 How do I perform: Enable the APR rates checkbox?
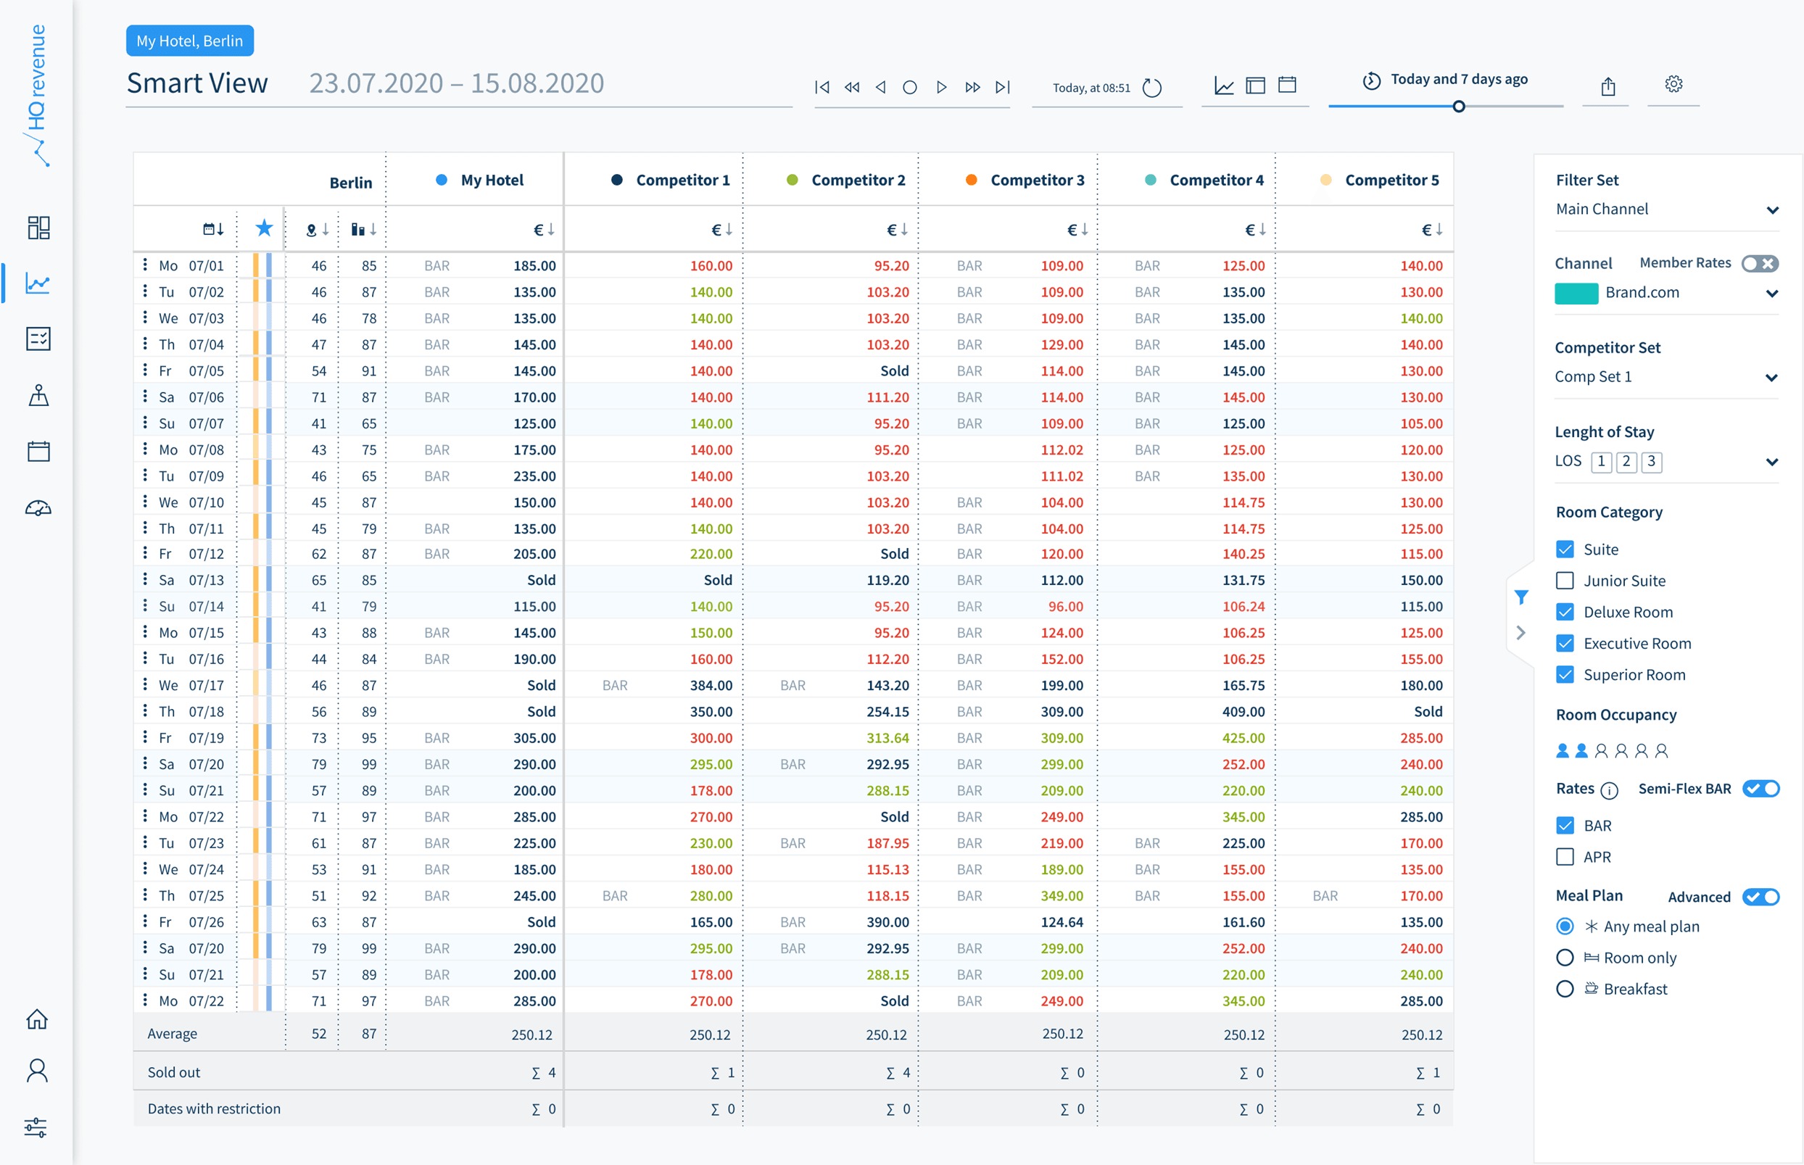tap(1565, 856)
